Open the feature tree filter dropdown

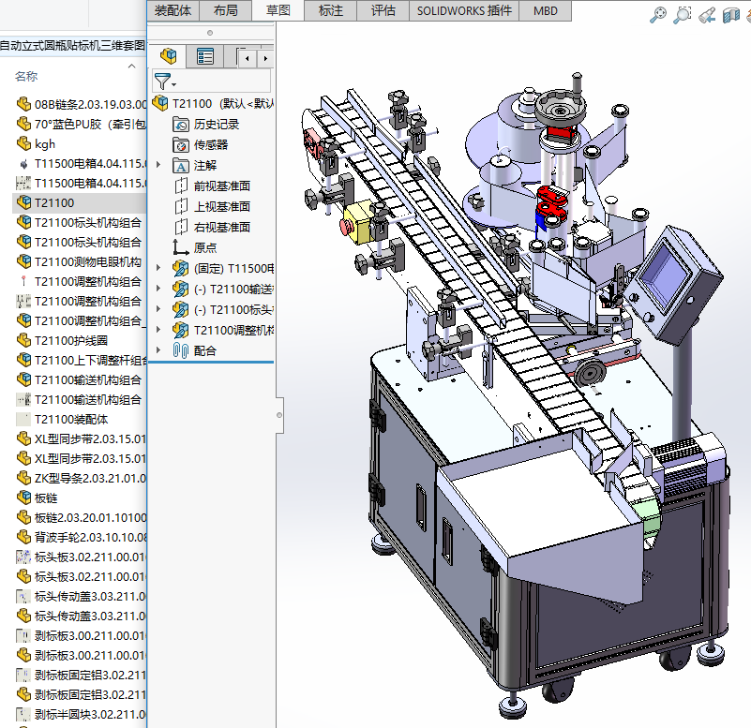(x=166, y=82)
